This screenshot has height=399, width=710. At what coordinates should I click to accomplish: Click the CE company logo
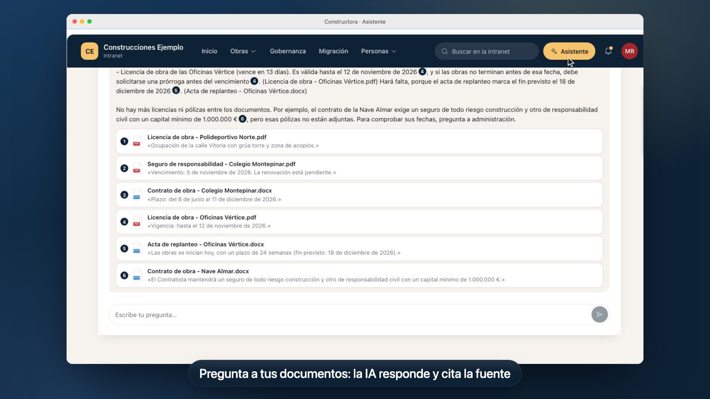coord(89,51)
